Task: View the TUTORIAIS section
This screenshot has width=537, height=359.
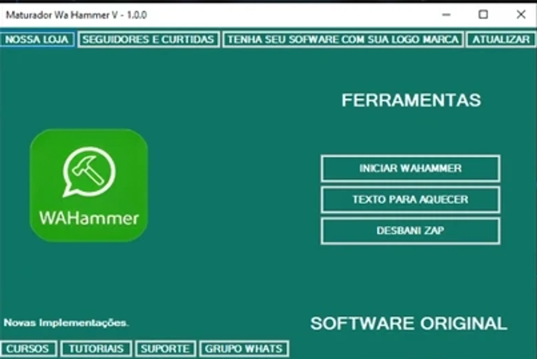Action: point(96,349)
